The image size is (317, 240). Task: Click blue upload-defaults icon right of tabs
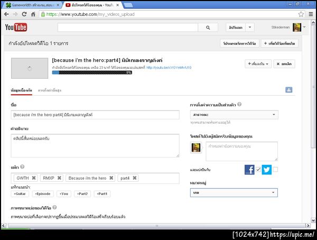[288, 90]
